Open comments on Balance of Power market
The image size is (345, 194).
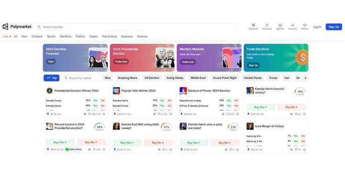(230, 114)
